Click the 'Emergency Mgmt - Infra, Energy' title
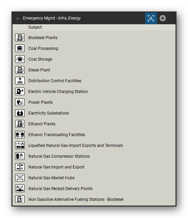The image size is (188, 218). tap(52, 18)
